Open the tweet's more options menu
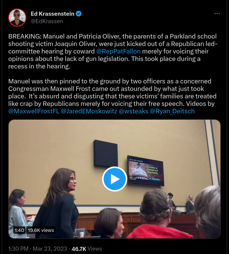Viewport: 229px width, 254px height. (x=217, y=14)
